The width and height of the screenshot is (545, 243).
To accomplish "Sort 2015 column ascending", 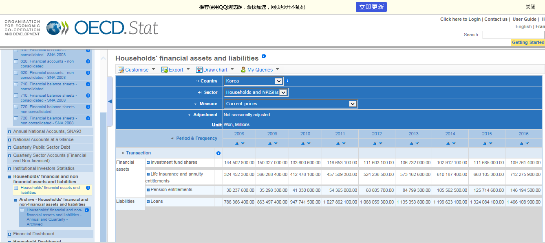I will (484, 143).
